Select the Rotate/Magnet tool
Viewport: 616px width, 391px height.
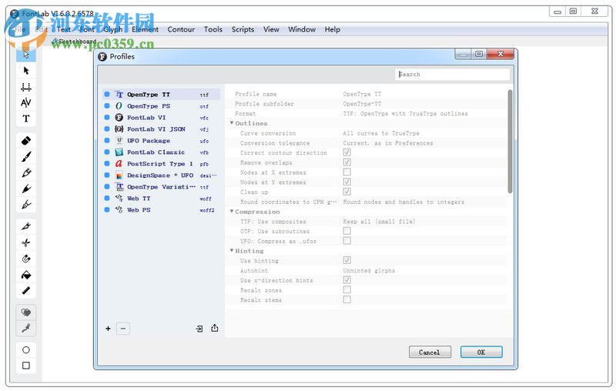pyautogui.click(x=26, y=259)
